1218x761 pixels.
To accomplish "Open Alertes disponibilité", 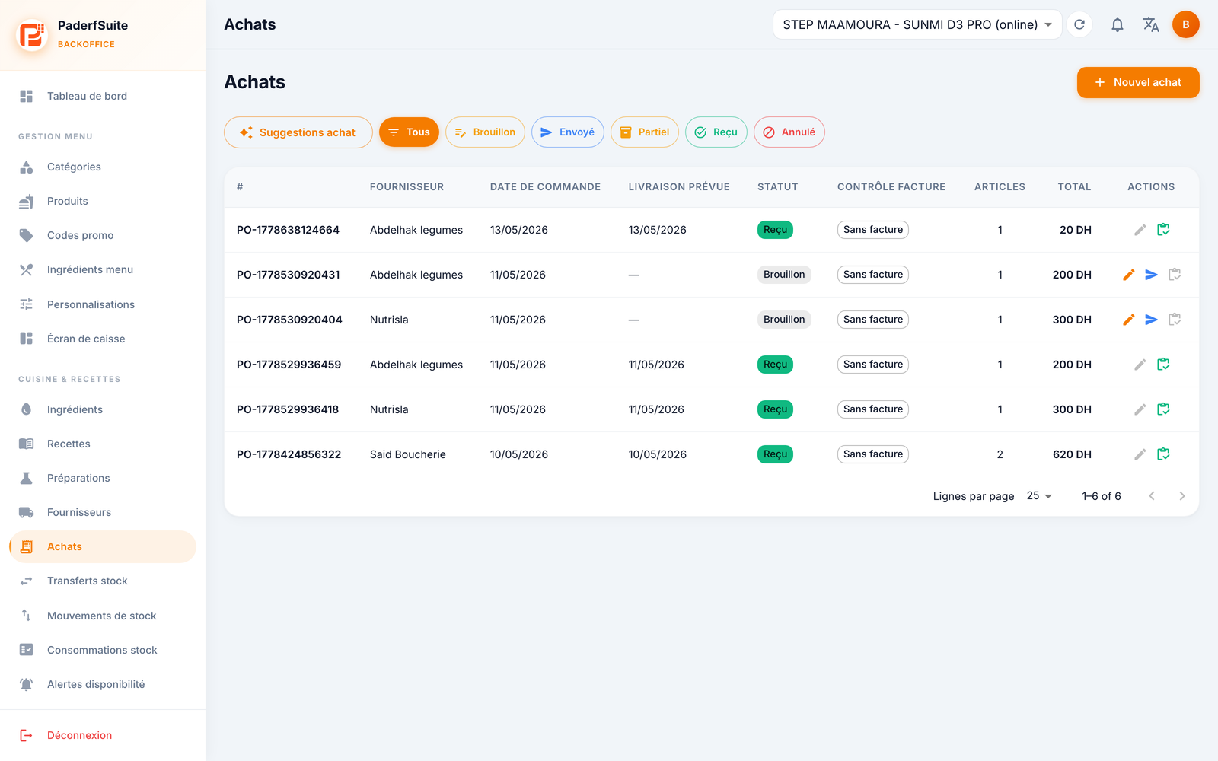I will [103, 684].
